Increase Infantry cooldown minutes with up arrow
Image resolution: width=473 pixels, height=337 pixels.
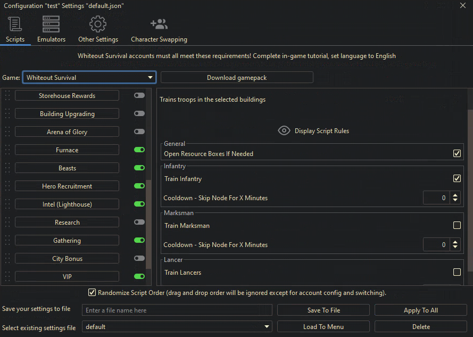click(x=455, y=195)
